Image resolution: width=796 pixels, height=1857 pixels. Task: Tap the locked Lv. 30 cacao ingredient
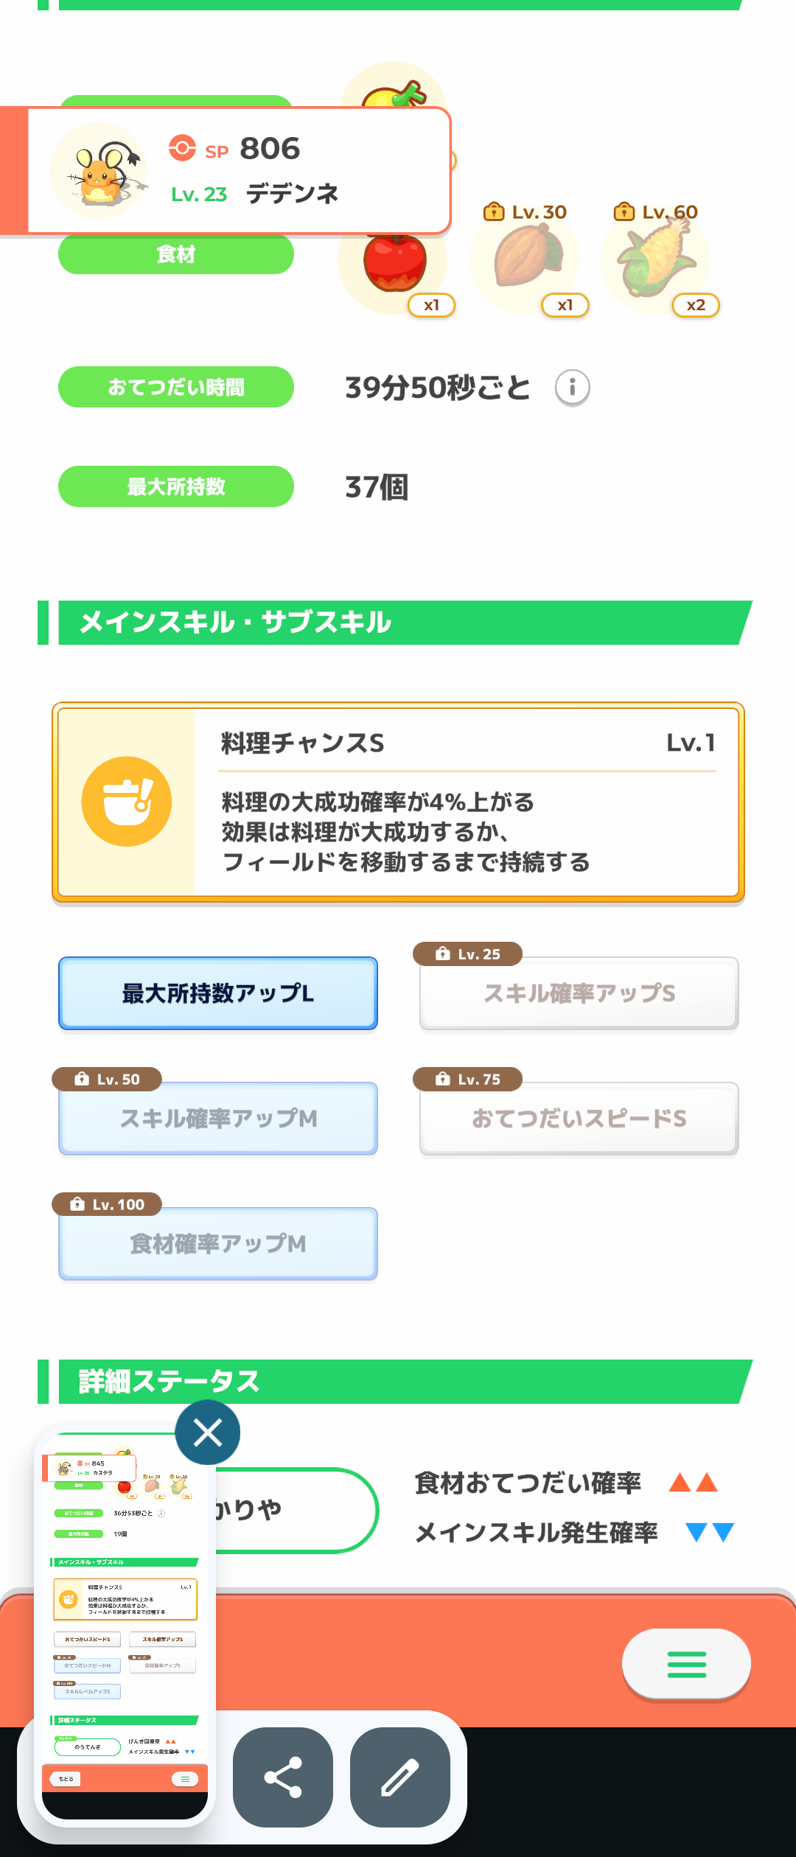coord(526,258)
